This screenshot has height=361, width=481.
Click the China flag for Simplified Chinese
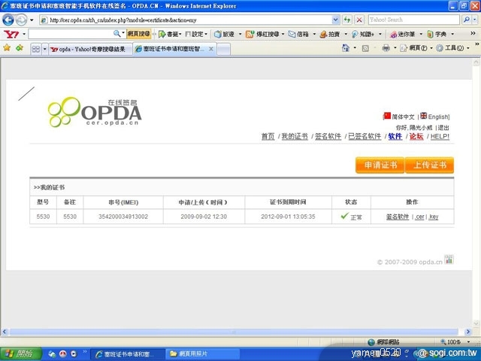point(388,116)
